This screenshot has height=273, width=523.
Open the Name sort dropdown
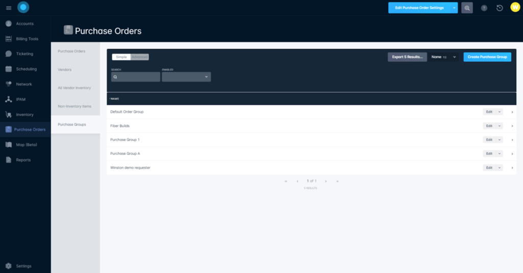click(x=444, y=57)
